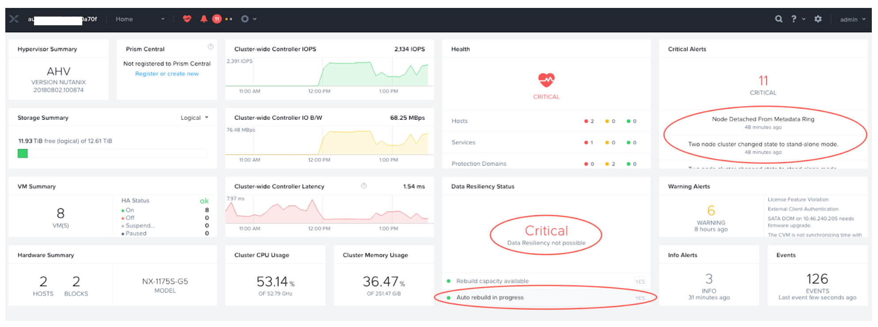
Task: Click the 3 Info alerts count
Action: coord(709,279)
